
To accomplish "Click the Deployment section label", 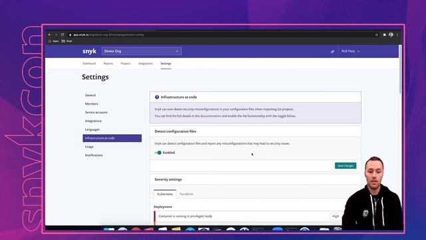I will click(162, 207).
